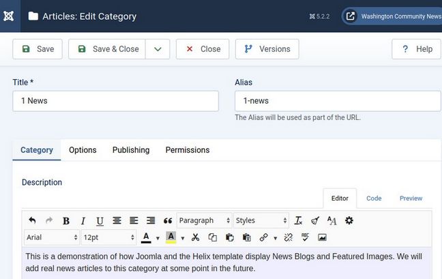The width and height of the screenshot is (442, 279).
Task: Open the Paragraph format dropdown
Action: (204, 220)
